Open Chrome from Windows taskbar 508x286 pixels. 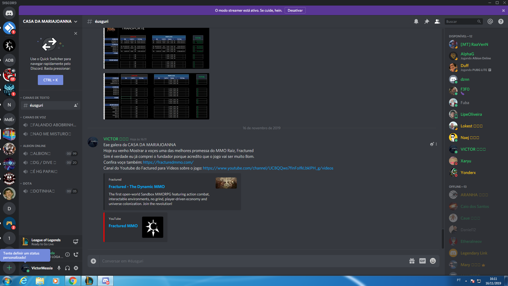coord(73,281)
